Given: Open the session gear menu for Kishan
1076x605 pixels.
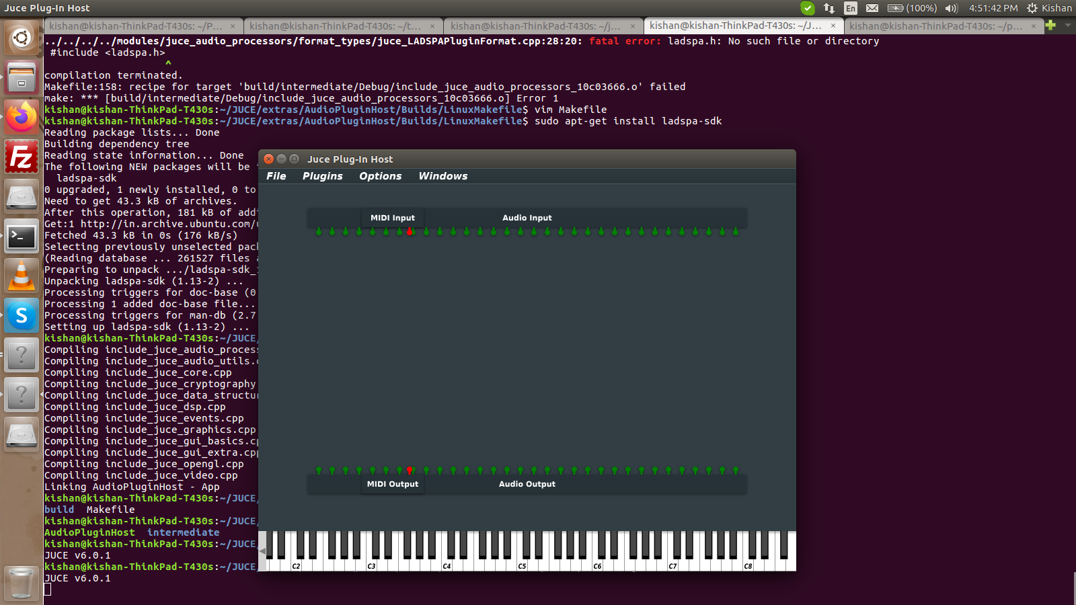Looking at the screenshot, I should (x=1049, y=8).
